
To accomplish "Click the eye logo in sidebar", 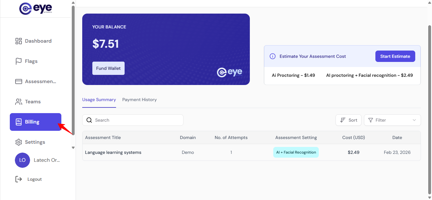I will tap(35, 9).
